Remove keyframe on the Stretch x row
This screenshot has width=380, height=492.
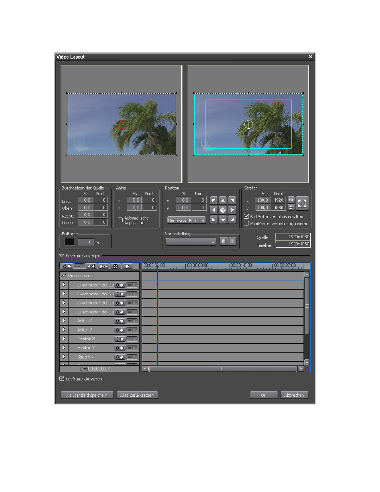point(132,357)
